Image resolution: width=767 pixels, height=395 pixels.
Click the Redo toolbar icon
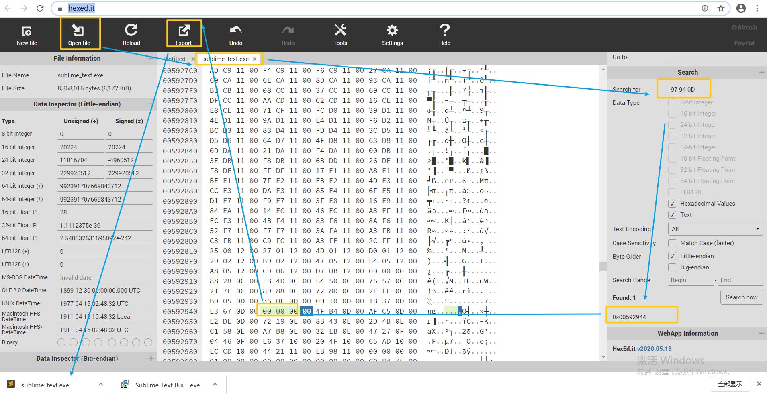tap(288, 35)
